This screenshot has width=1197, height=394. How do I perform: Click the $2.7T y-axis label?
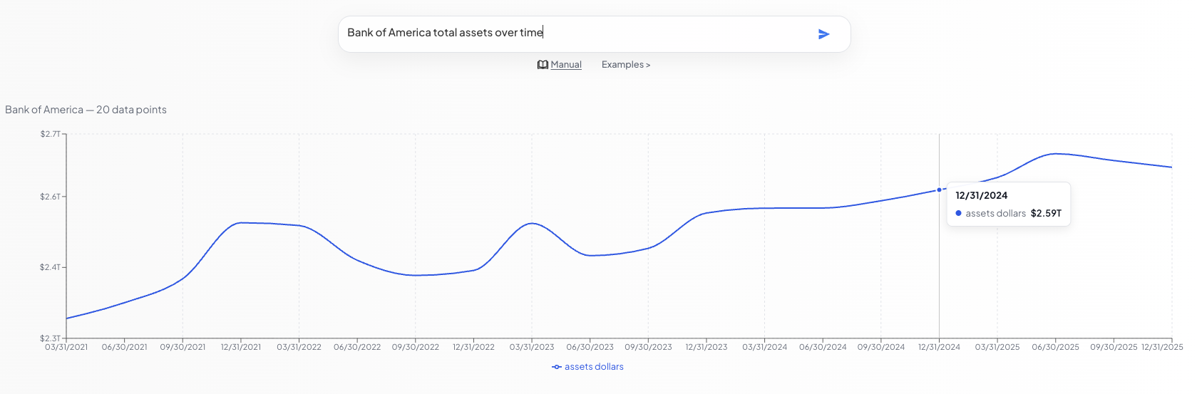coord(50,134)
